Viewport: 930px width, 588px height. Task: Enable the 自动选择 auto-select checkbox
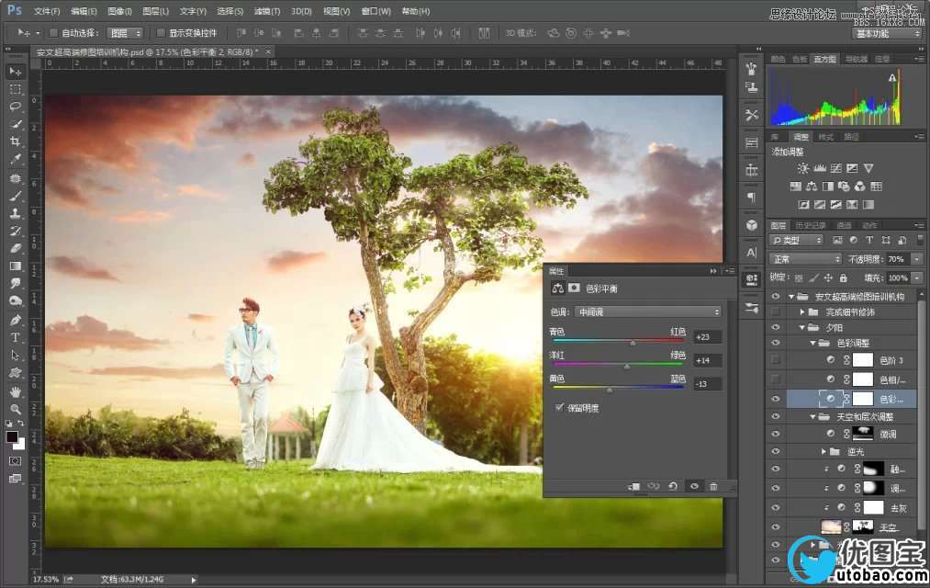(53, 33)
